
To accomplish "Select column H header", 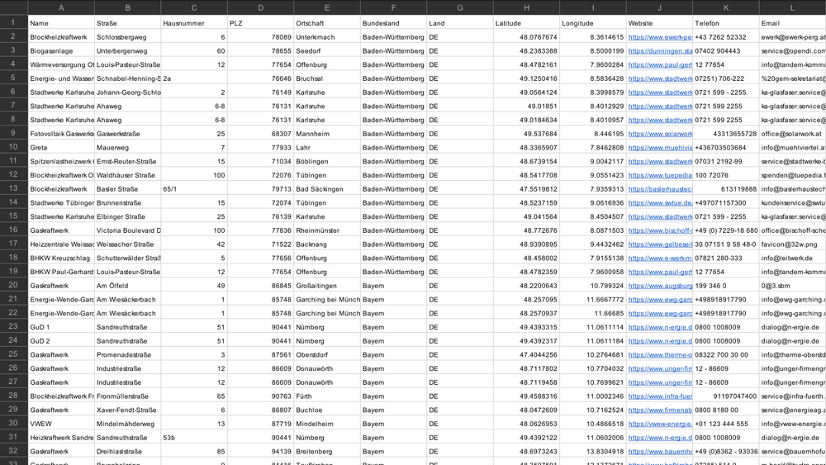I will click(x=526, y=7).
